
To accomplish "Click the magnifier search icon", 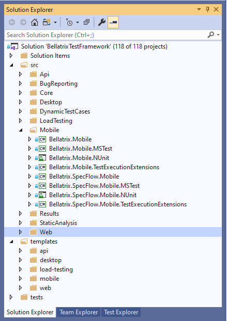I will tap(211, 35).
